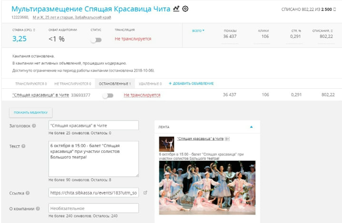Viewport: 342px width, 223px height.
Task: Click 802,22 spend in ad row
Action: point(328,94)
